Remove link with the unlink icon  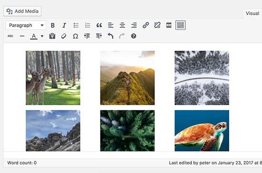click(157, 25)
